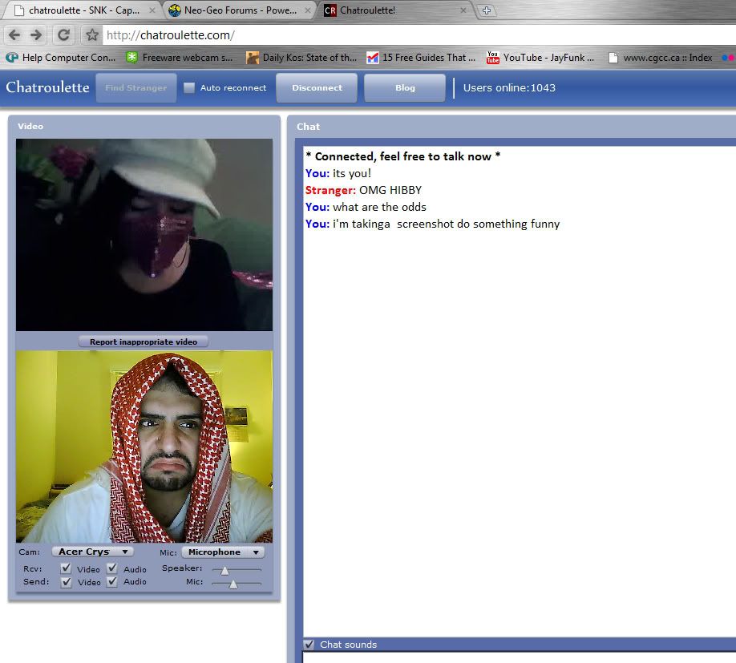Click the Chatroulette CR tab favicon
736x663 pixels.
click(x=330, y=10)
